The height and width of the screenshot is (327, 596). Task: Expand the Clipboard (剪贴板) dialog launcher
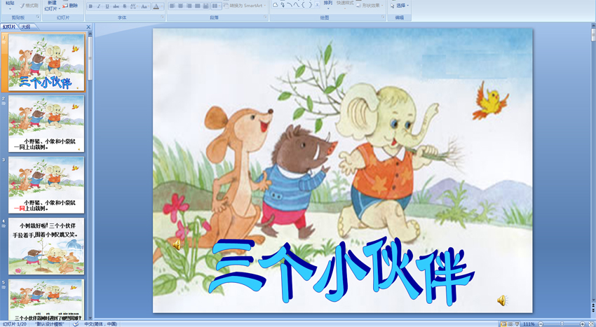[38, 17]
